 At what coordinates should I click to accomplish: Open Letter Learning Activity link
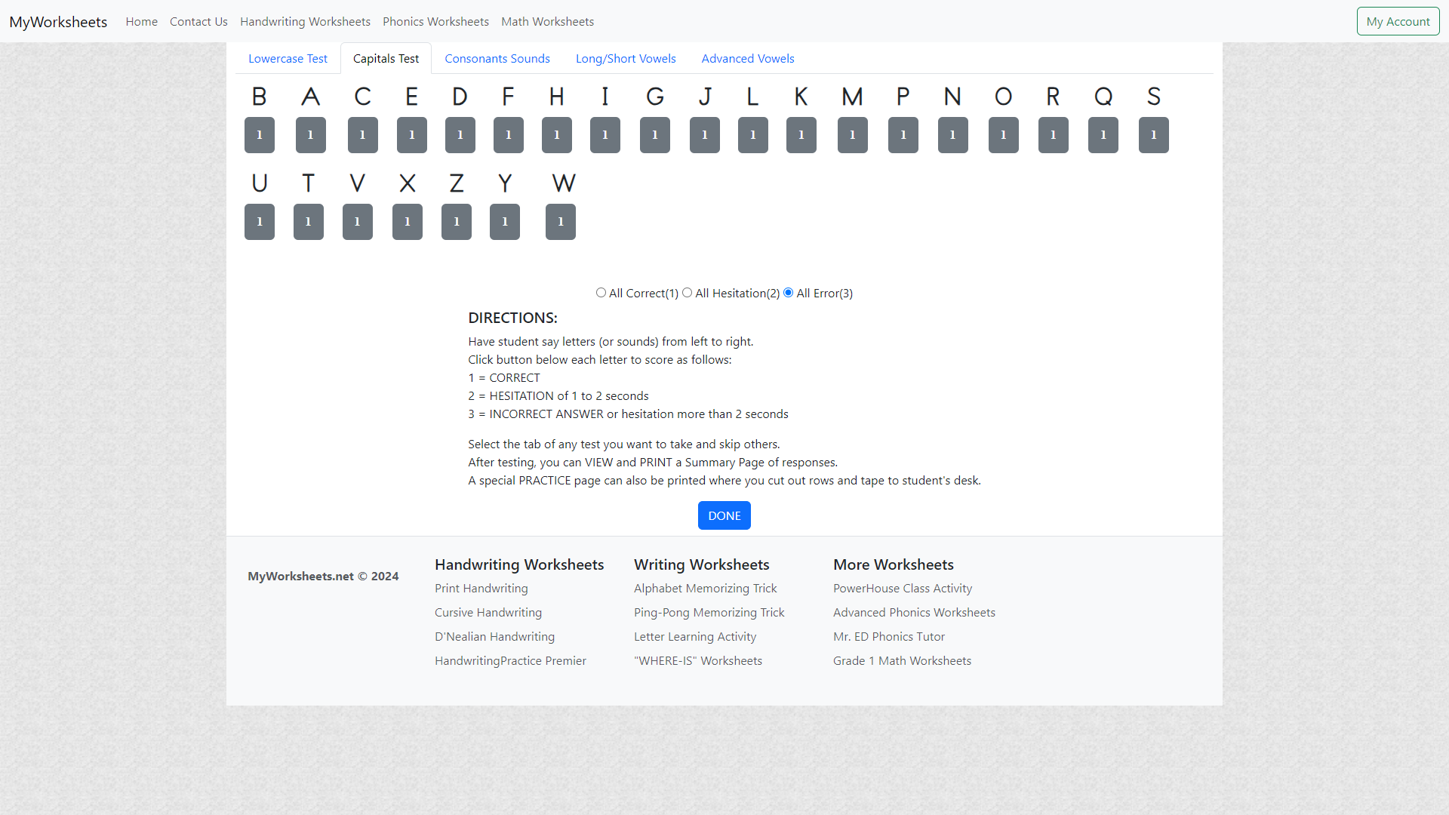tap(695, 637)
